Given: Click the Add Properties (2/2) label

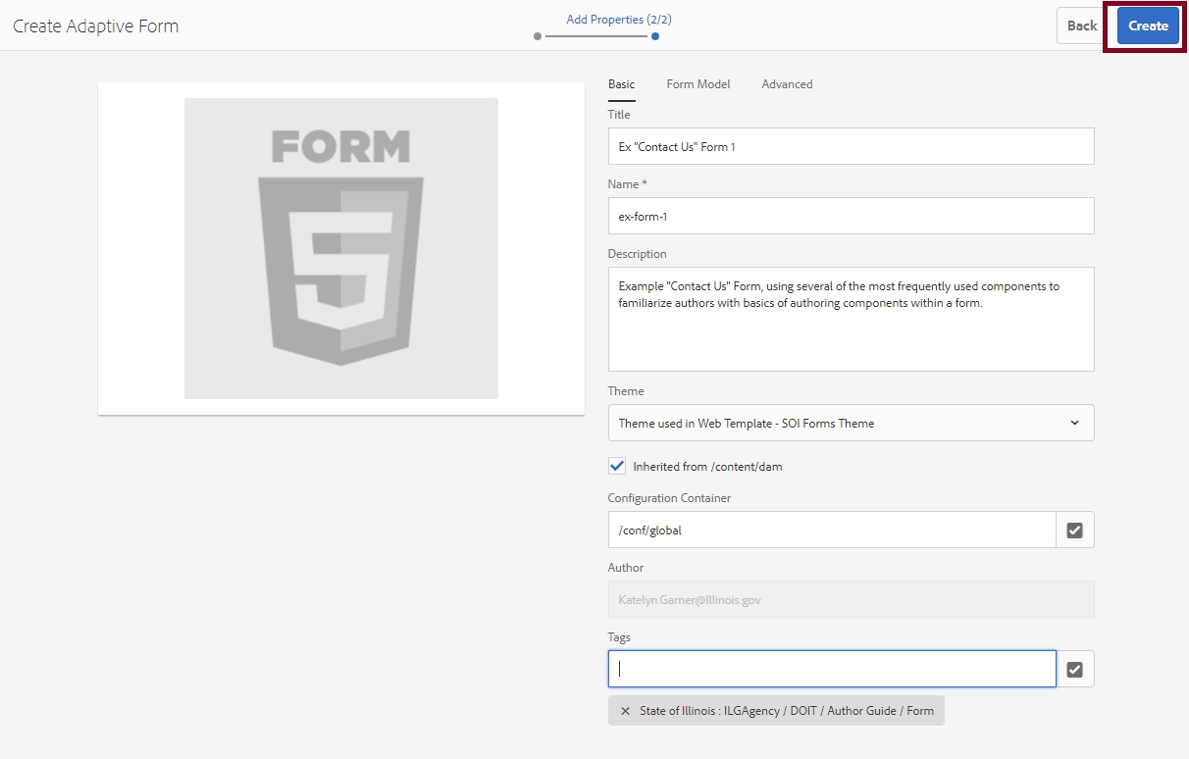Looking at the screenshot, I should 619,19.
